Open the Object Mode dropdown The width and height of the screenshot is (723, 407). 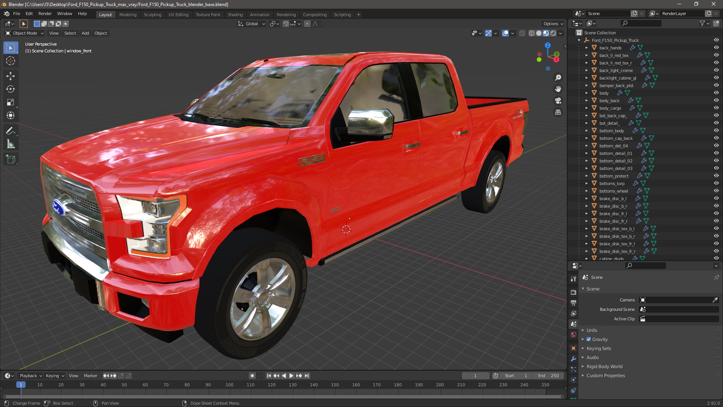(x=24, y=33)
